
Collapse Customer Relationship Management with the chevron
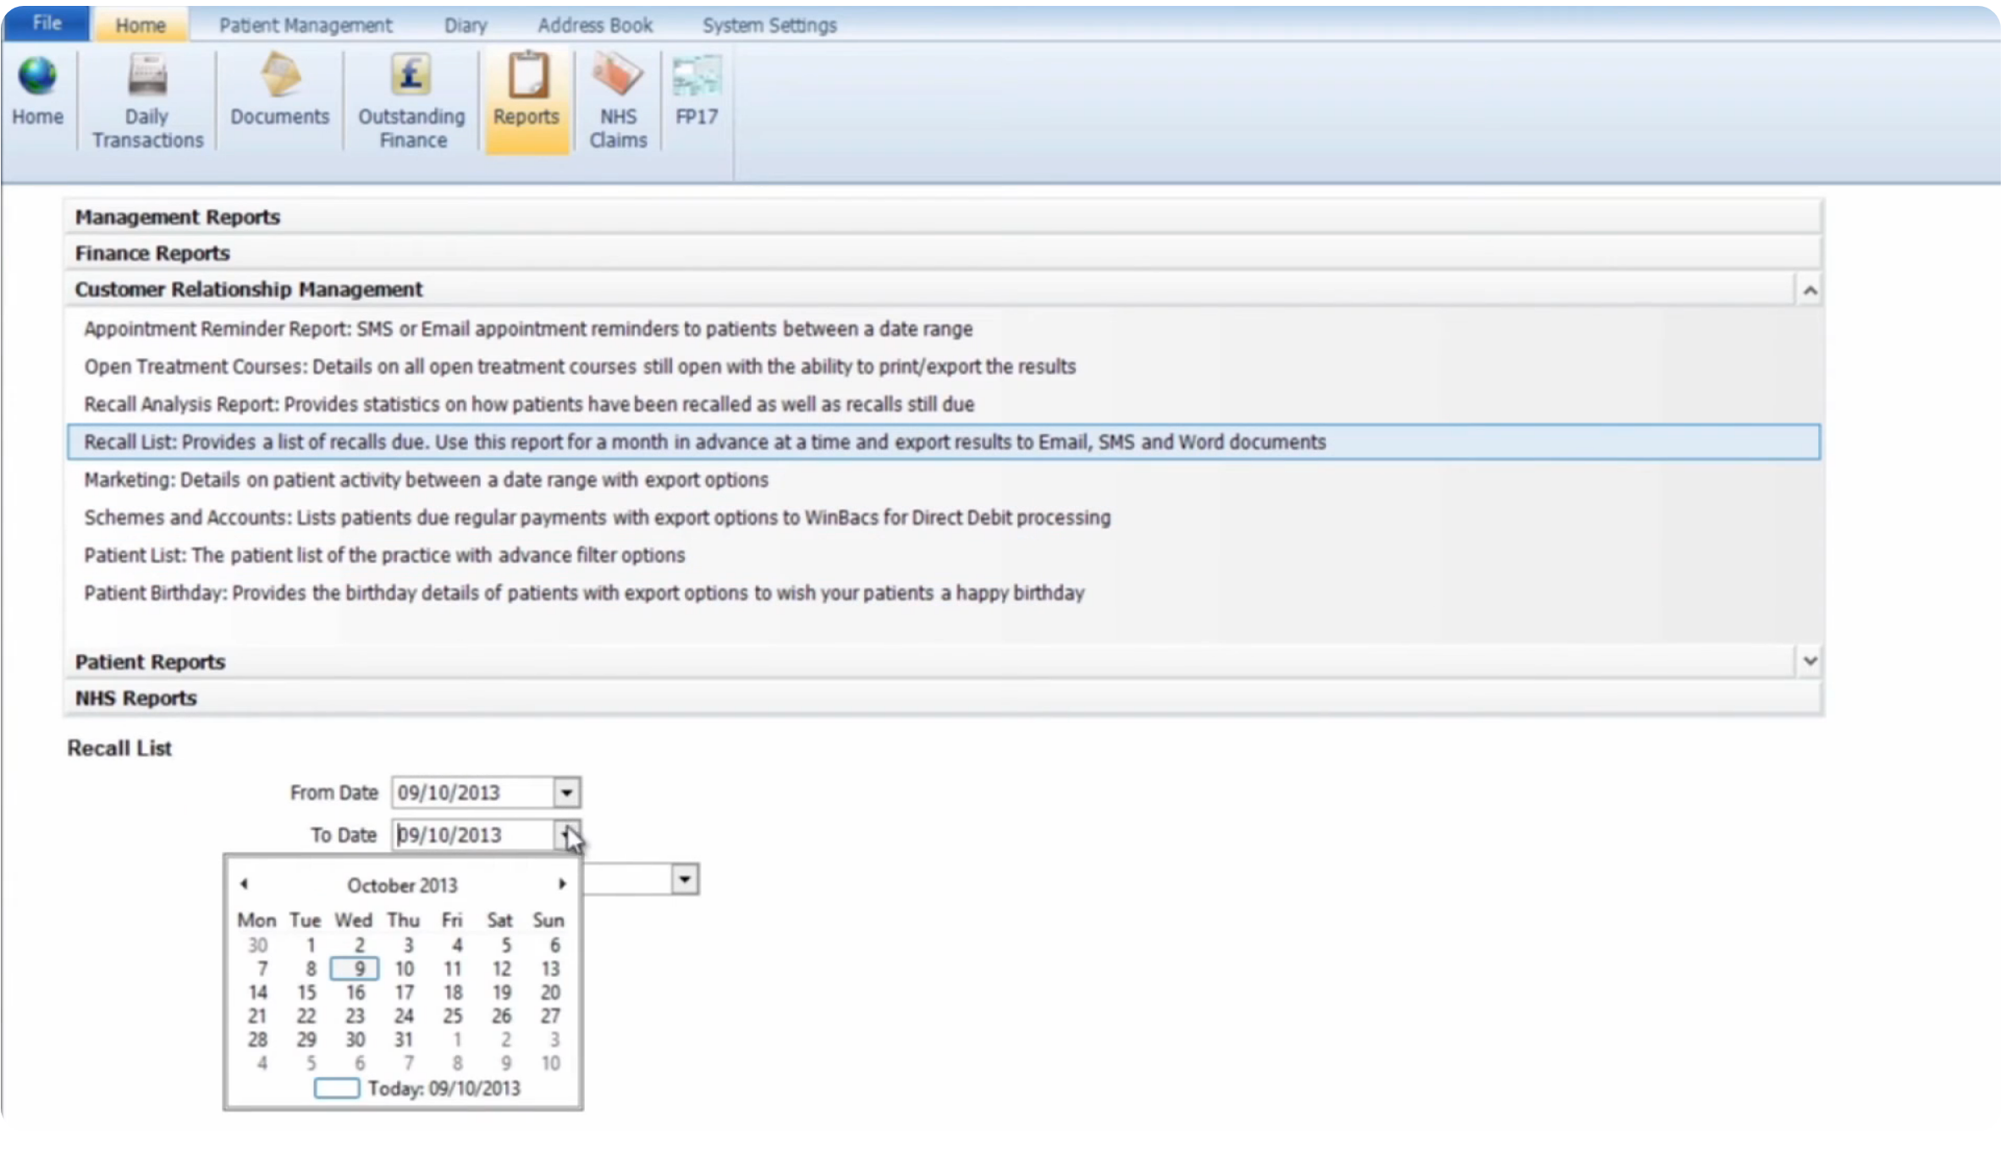click(1810, 290)
